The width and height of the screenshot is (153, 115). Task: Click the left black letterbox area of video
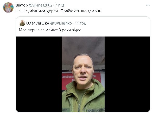pyautogui.click(x=39, y=74)
